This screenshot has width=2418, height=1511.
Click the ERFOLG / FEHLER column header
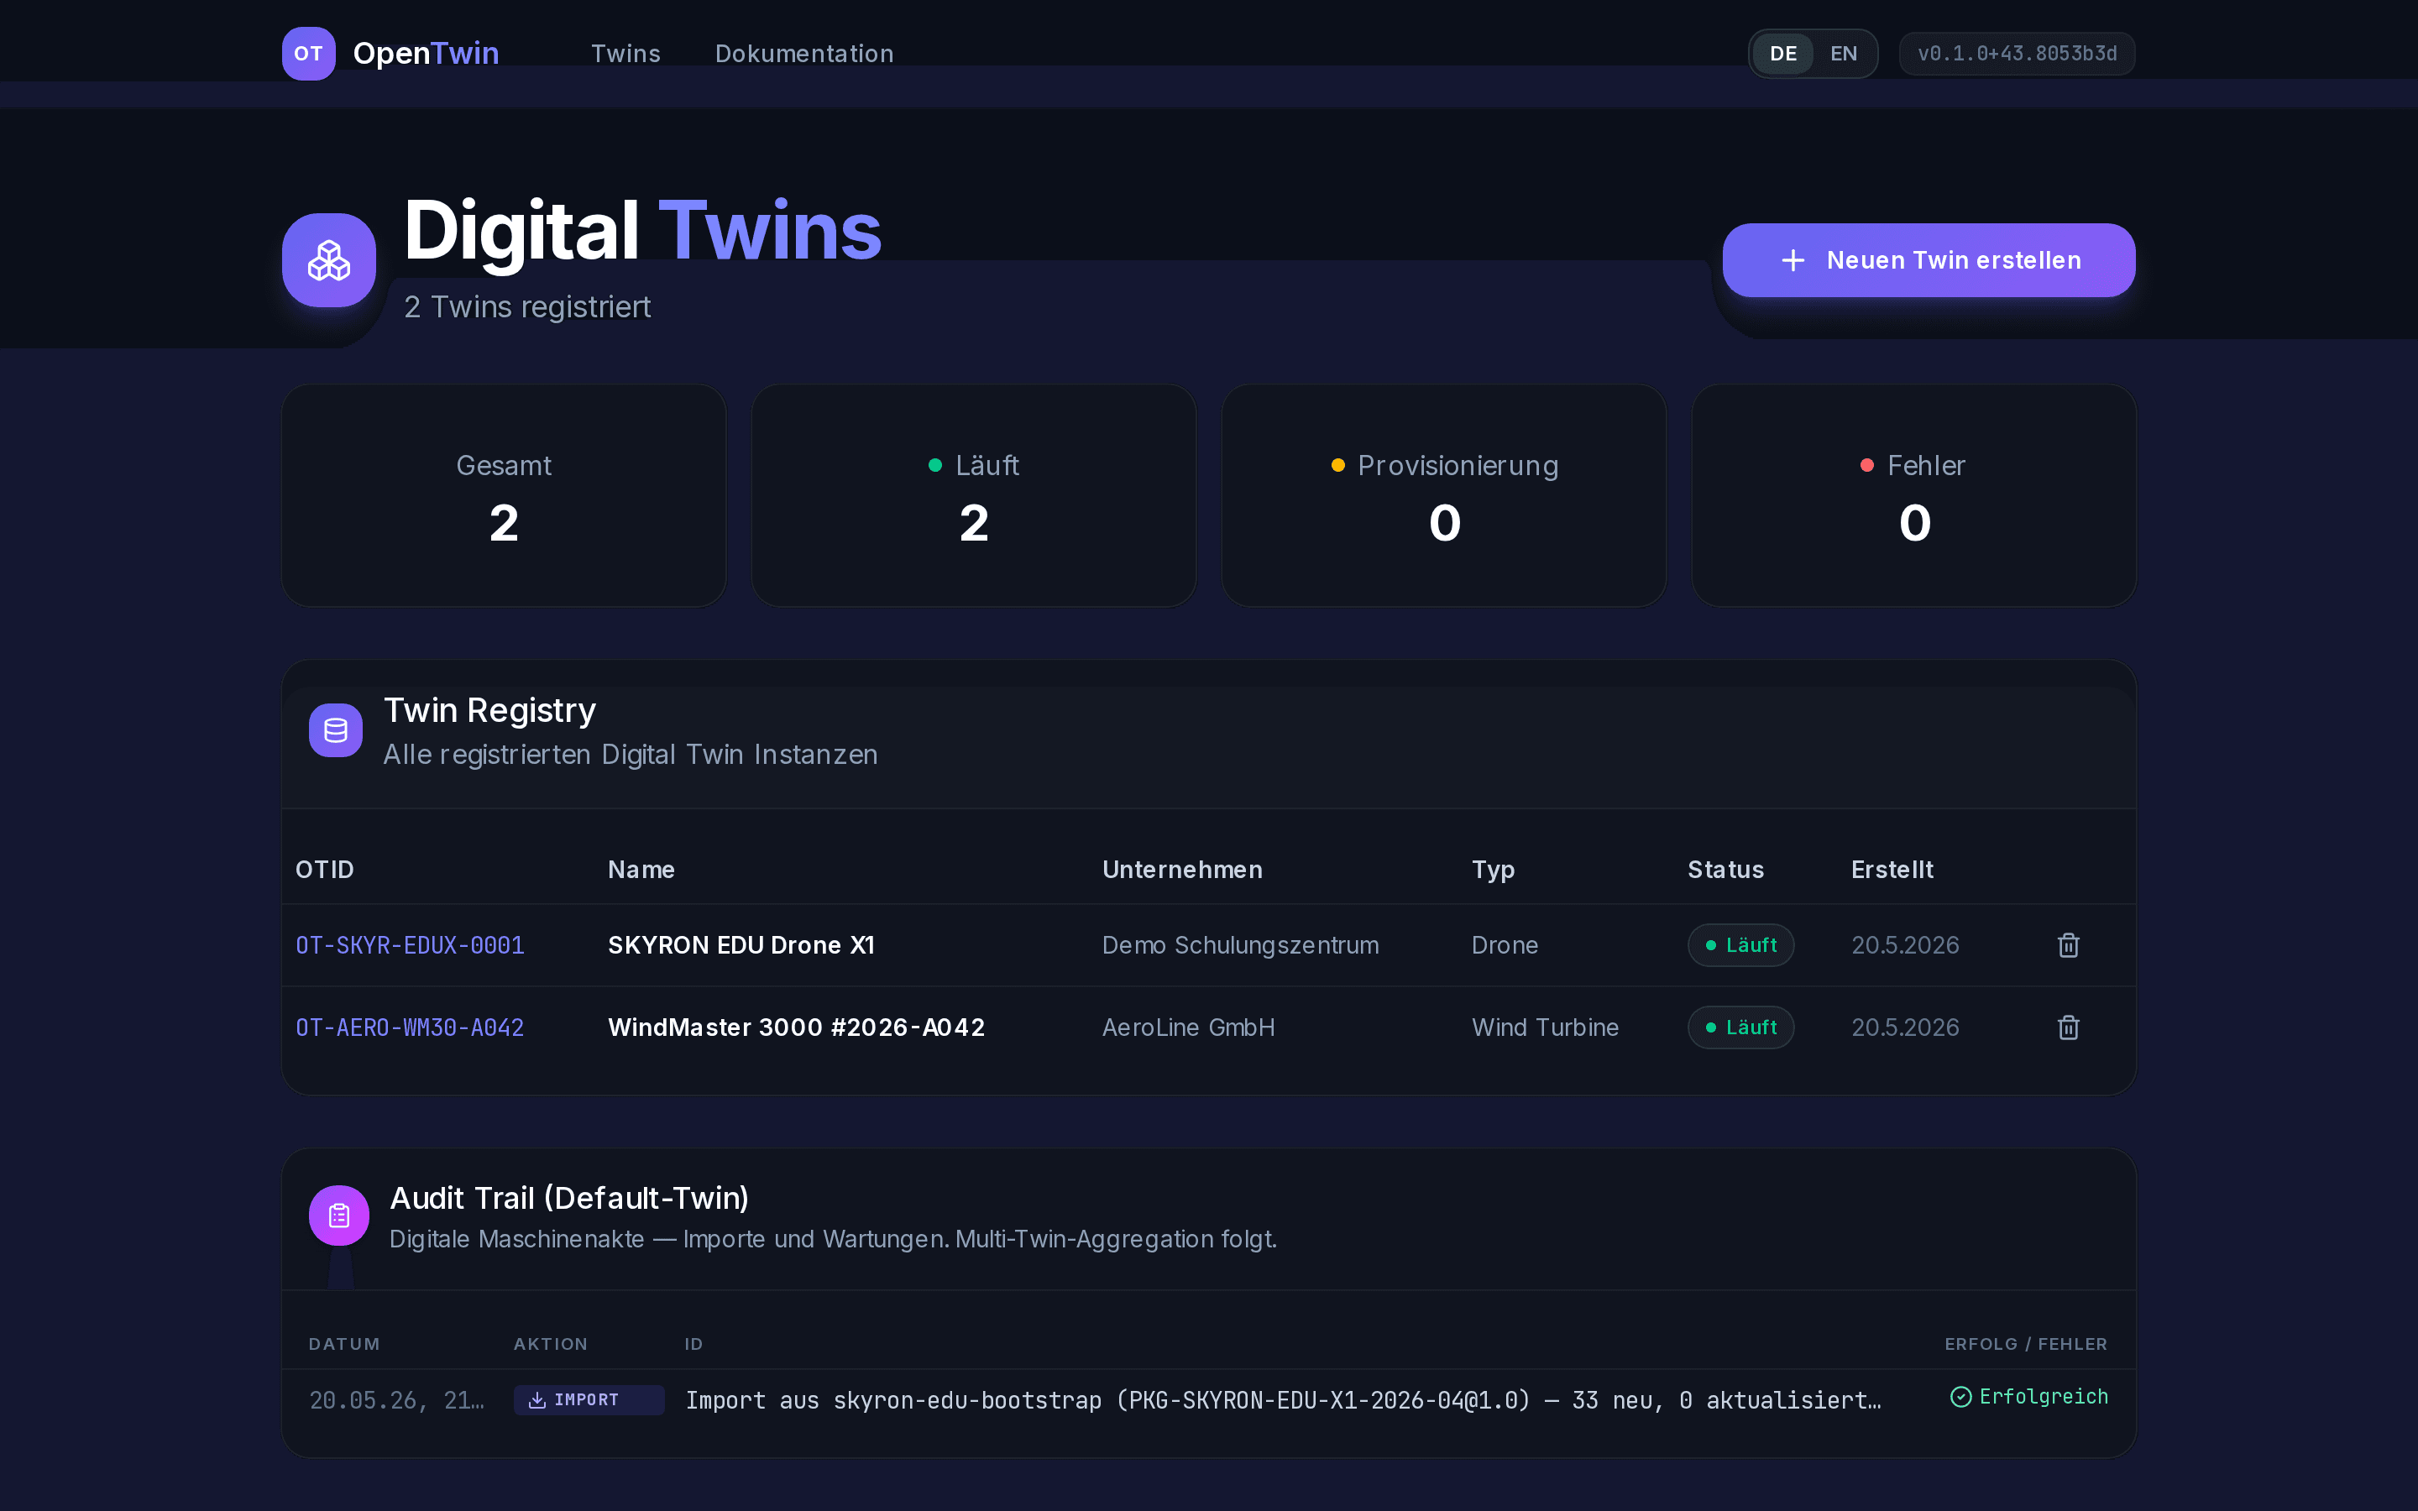pos(2026,1344)
